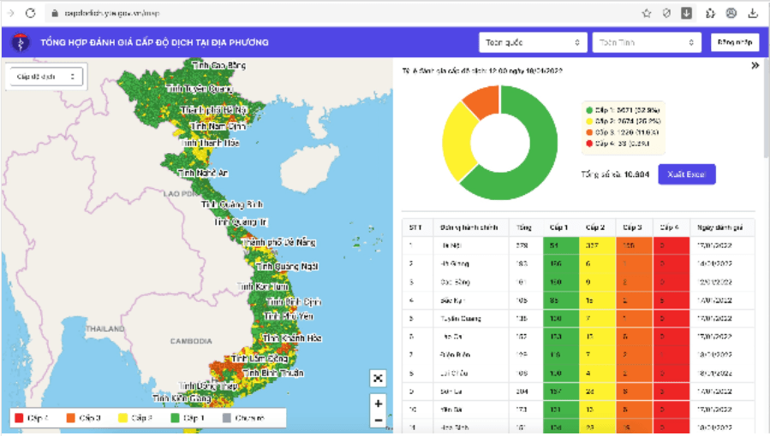This screenshot has width=770, height=436.
Task: Select the Hà Giang row in the table
Action: coord(578,263)
